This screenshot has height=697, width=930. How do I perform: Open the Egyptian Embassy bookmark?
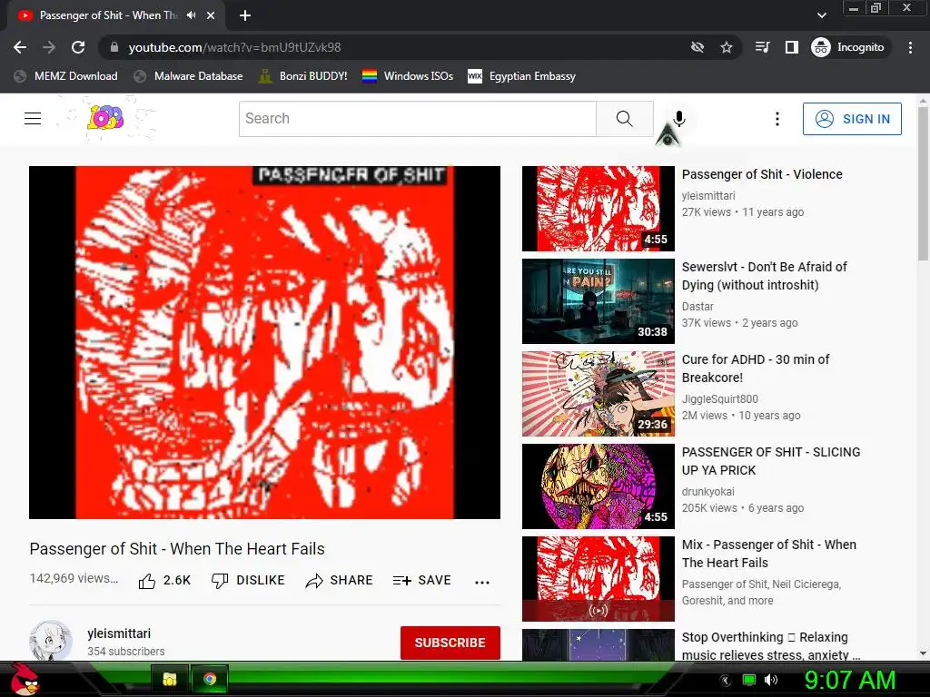click(521, 76)
